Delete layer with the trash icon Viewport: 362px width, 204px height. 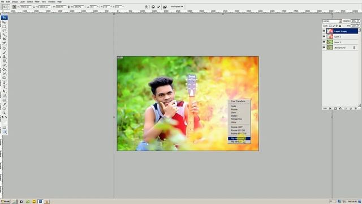[356, 108]
